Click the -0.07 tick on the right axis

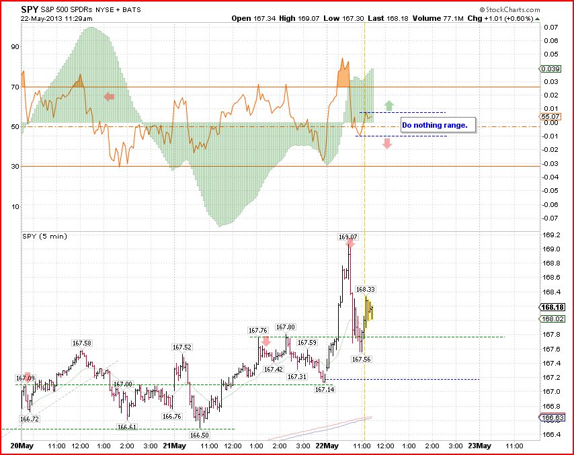pos(550,218)
